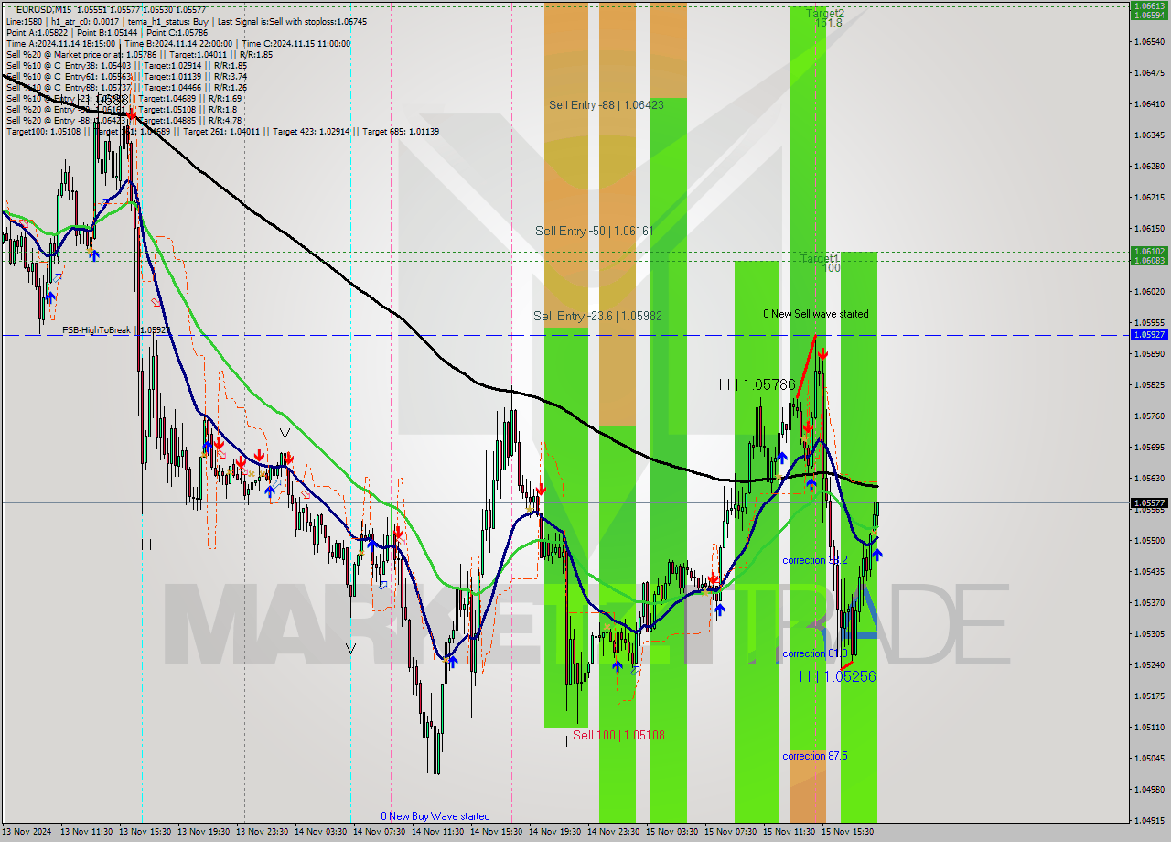The height and width of the screenshot is (842, 1171).
Task: Click the 'correction 87.5' label
Action: [815, 756]
